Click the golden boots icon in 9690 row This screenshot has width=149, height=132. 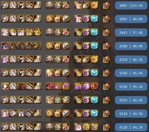pyautogui.click(x=37, y=5)
